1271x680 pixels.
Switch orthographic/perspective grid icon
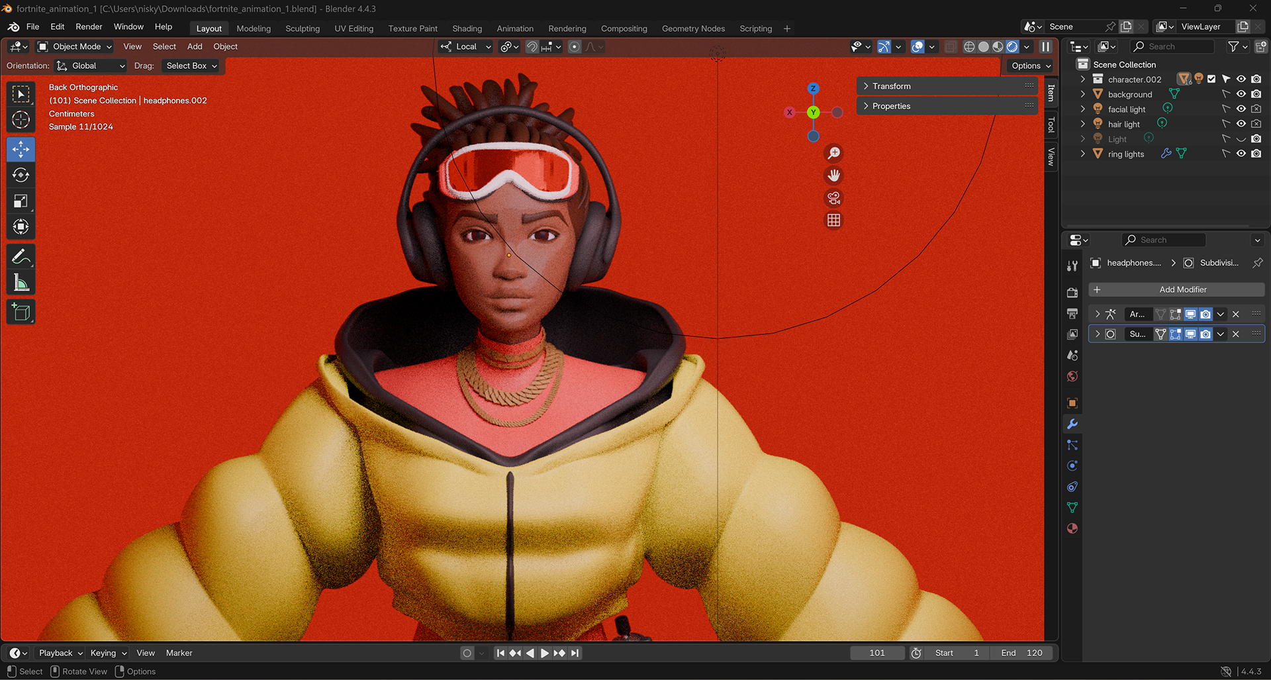pos(833,220)
